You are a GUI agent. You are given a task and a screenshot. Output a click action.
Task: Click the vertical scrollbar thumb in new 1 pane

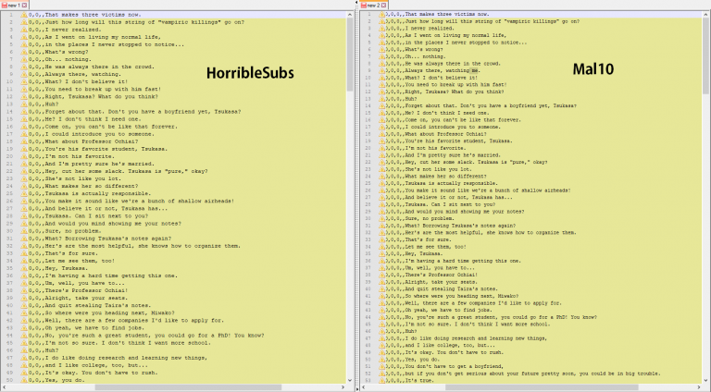click(350, 55)
